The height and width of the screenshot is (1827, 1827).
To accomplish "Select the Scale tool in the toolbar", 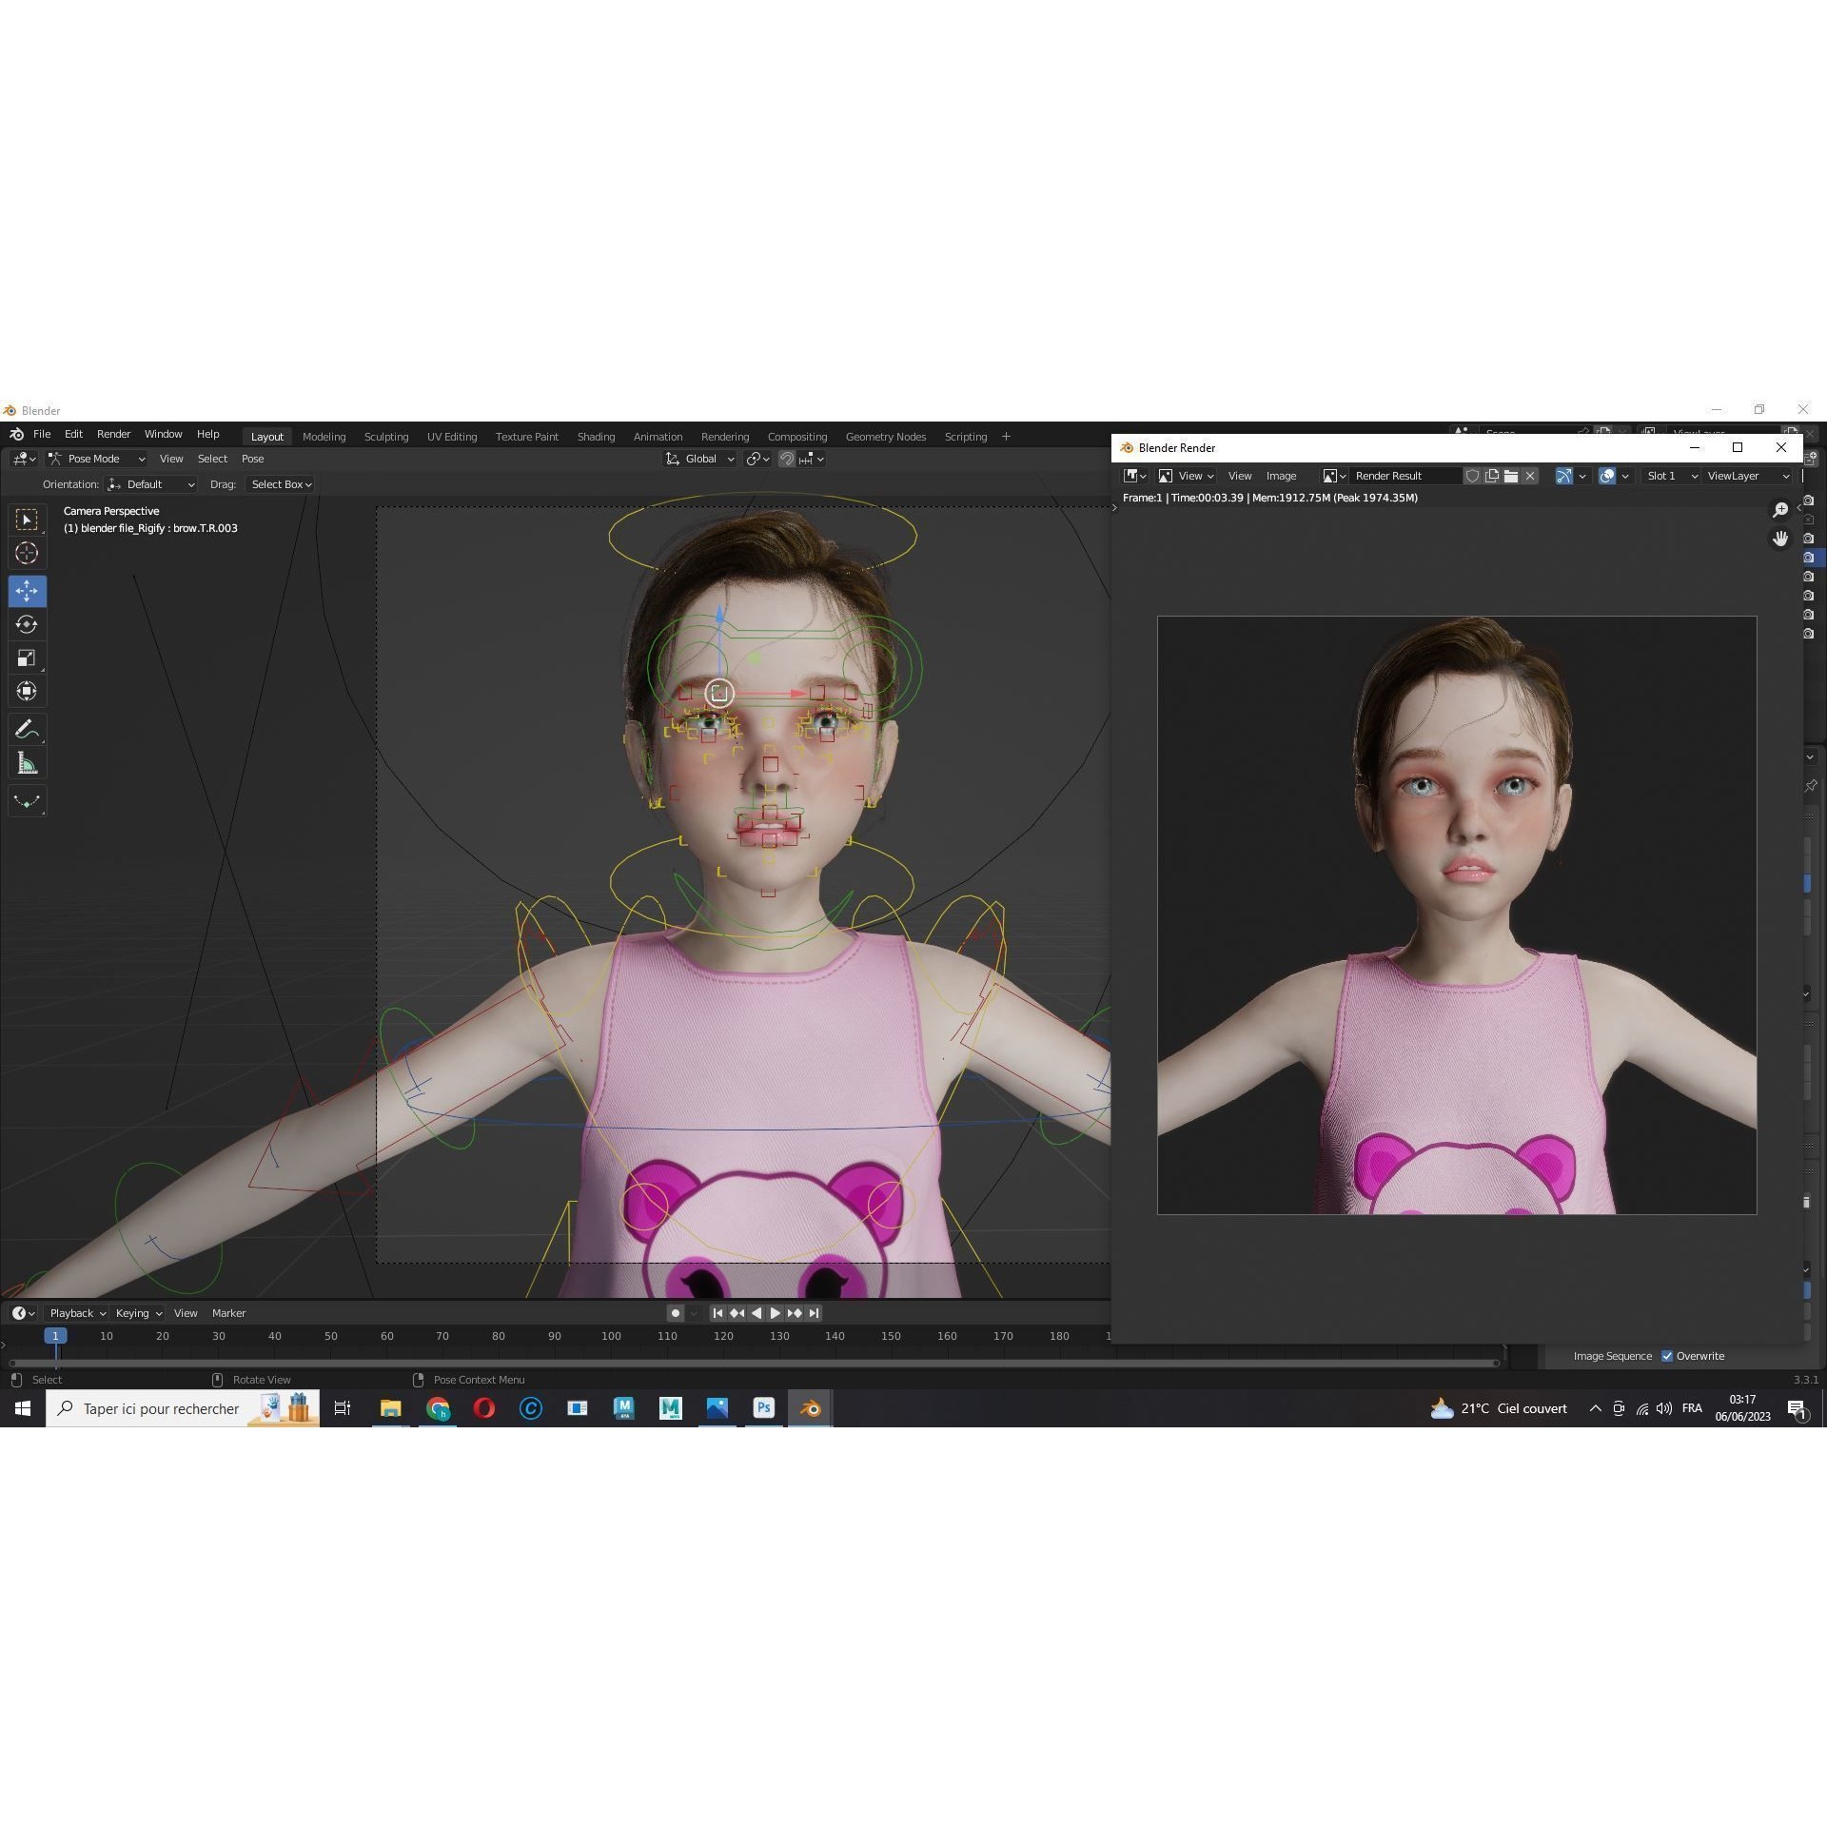I will pyautogui.click(x=27, y=658).
